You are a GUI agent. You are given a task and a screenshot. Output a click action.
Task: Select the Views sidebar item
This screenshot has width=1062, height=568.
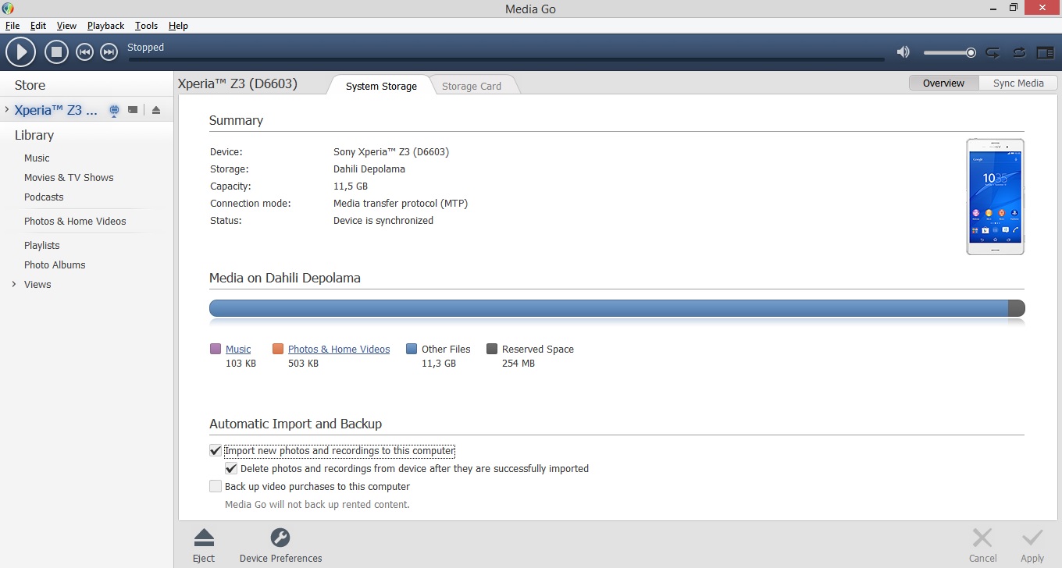(x=37, y=284)
